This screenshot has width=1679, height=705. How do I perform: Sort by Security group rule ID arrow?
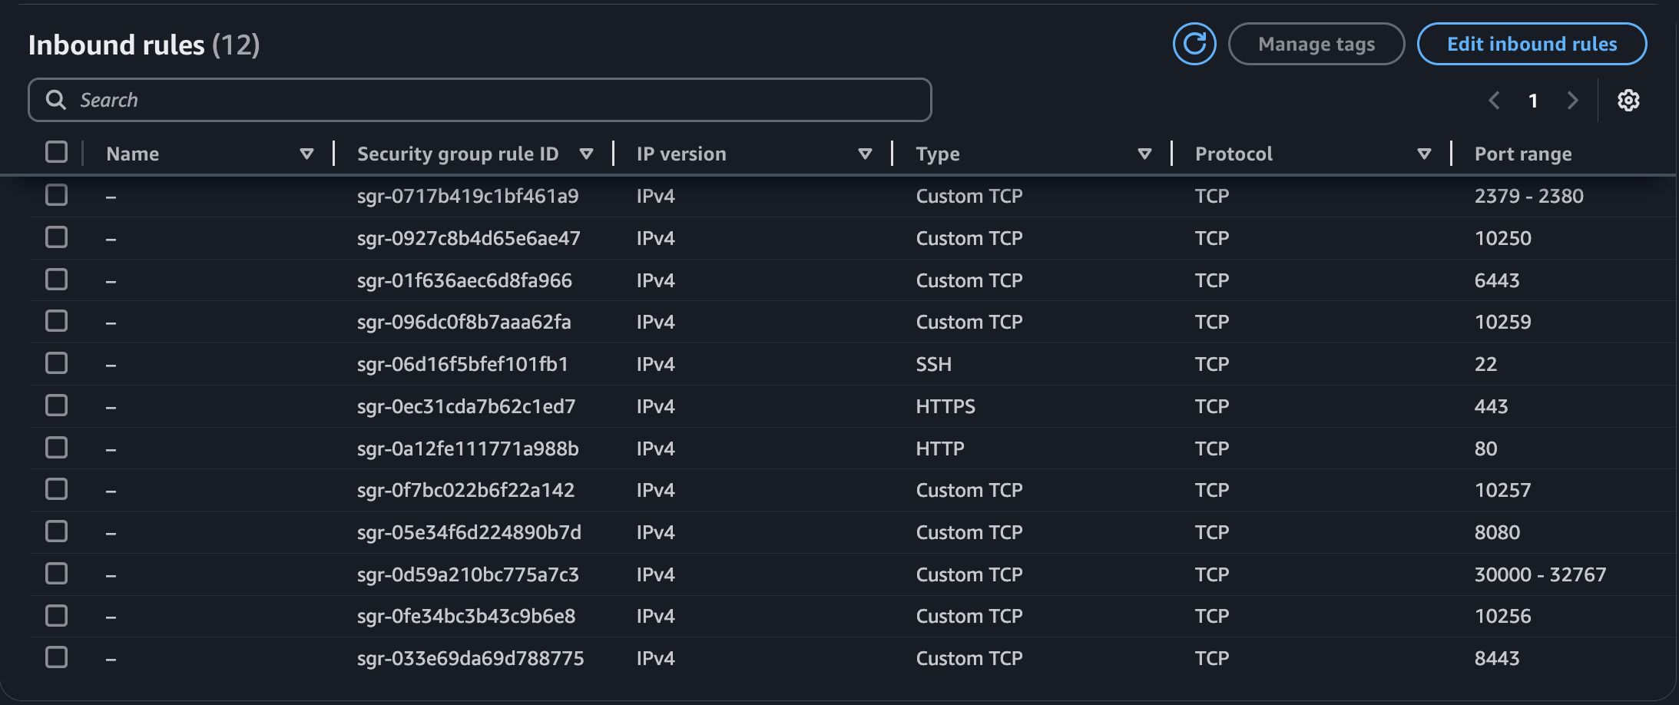click(x=586, y=154)
